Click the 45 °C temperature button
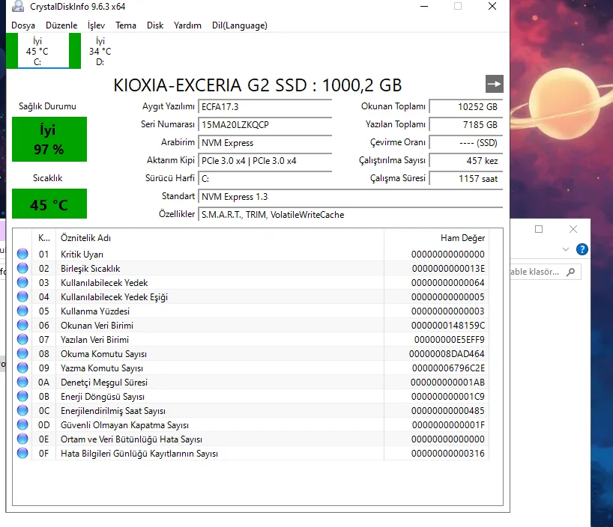Image resolution: width=613 pixels, height=527 pixels. (49, 204)
